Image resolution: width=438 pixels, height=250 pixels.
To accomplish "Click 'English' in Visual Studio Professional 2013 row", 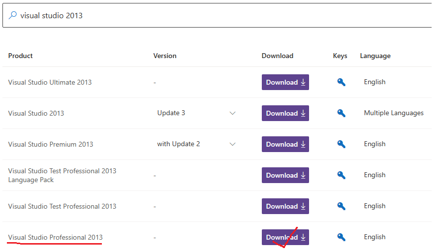I will coord(375,237).
